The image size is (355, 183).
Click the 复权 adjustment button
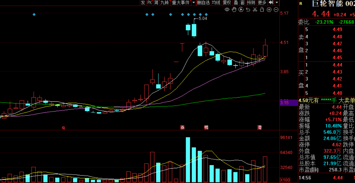coord(227,3)
